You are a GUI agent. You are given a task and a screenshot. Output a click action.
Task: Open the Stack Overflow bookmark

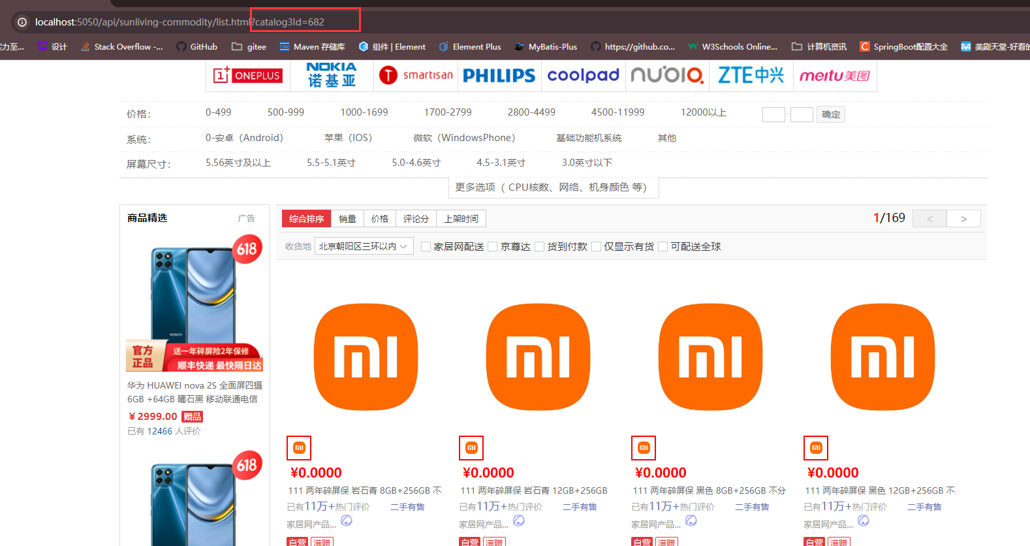121,46
